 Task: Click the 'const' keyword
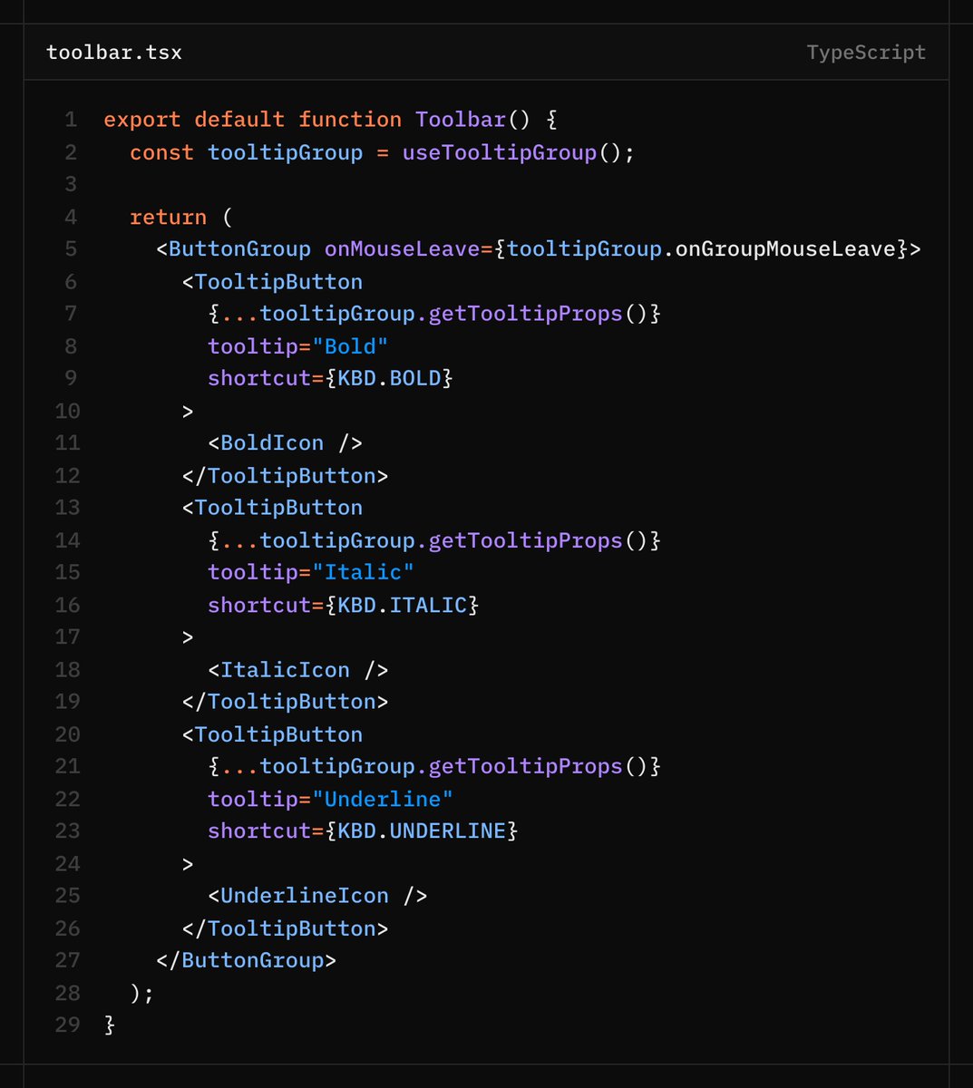pyautogui.click(x=161, y=152)
